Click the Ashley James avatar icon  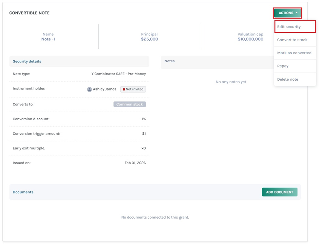pyautogui.click(x=89, y=89)
